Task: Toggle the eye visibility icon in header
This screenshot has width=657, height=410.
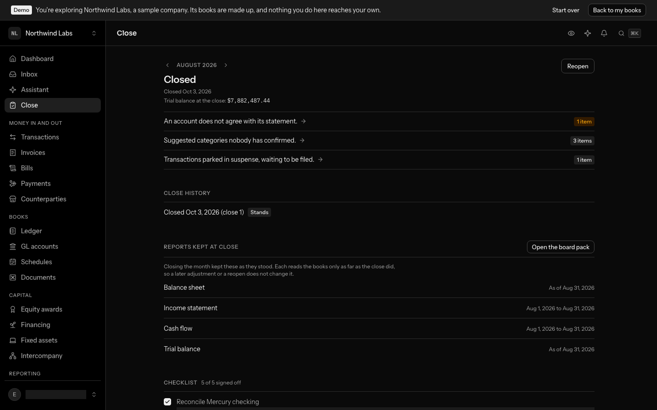Action: [x=571, y=33]
